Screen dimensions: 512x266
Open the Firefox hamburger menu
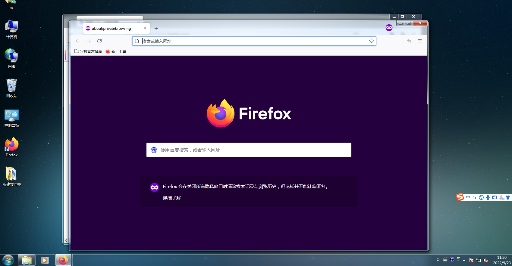coord(420,41)
